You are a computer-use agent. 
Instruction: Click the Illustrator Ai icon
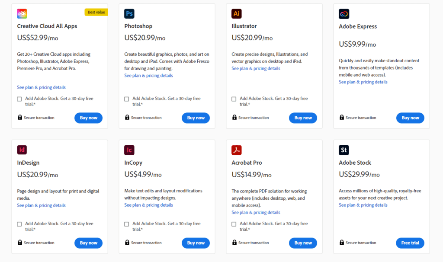[x=237, y=14]
